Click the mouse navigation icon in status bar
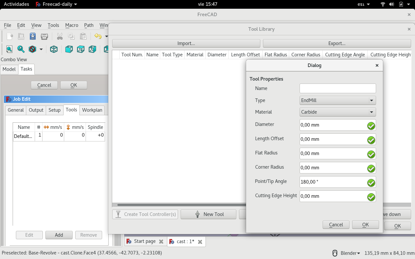 coord(335,253)
